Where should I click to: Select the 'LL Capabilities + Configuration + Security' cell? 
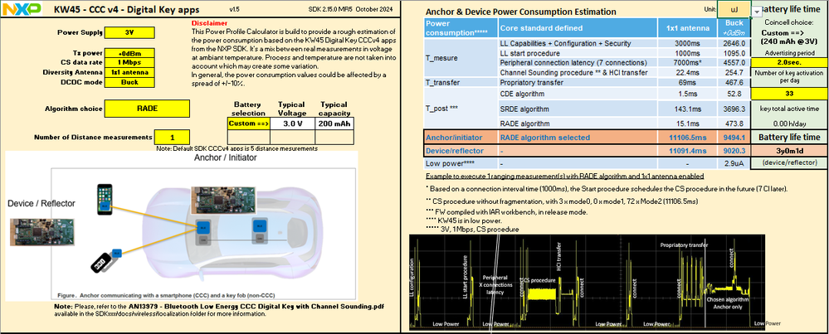coord(578,43)
